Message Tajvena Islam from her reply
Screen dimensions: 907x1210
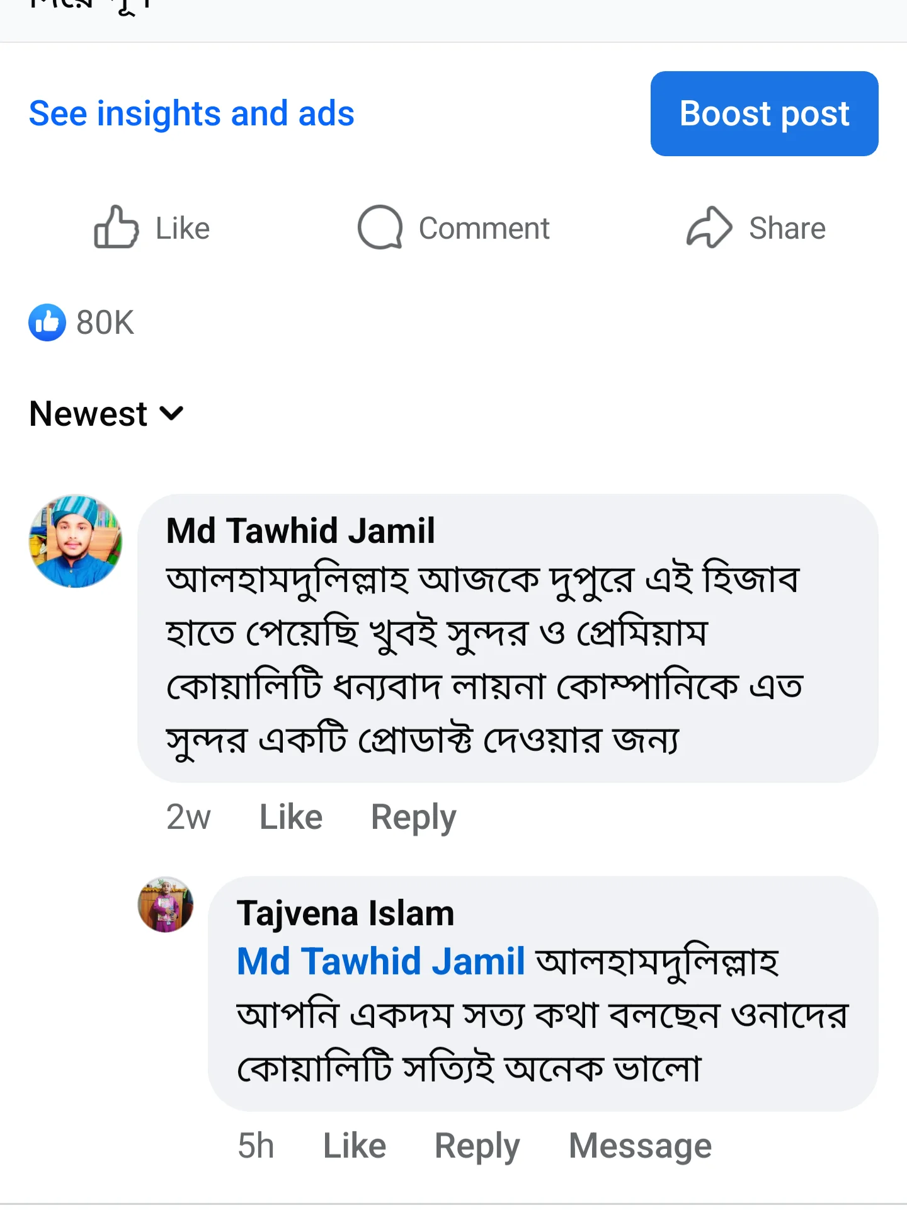640,1145
